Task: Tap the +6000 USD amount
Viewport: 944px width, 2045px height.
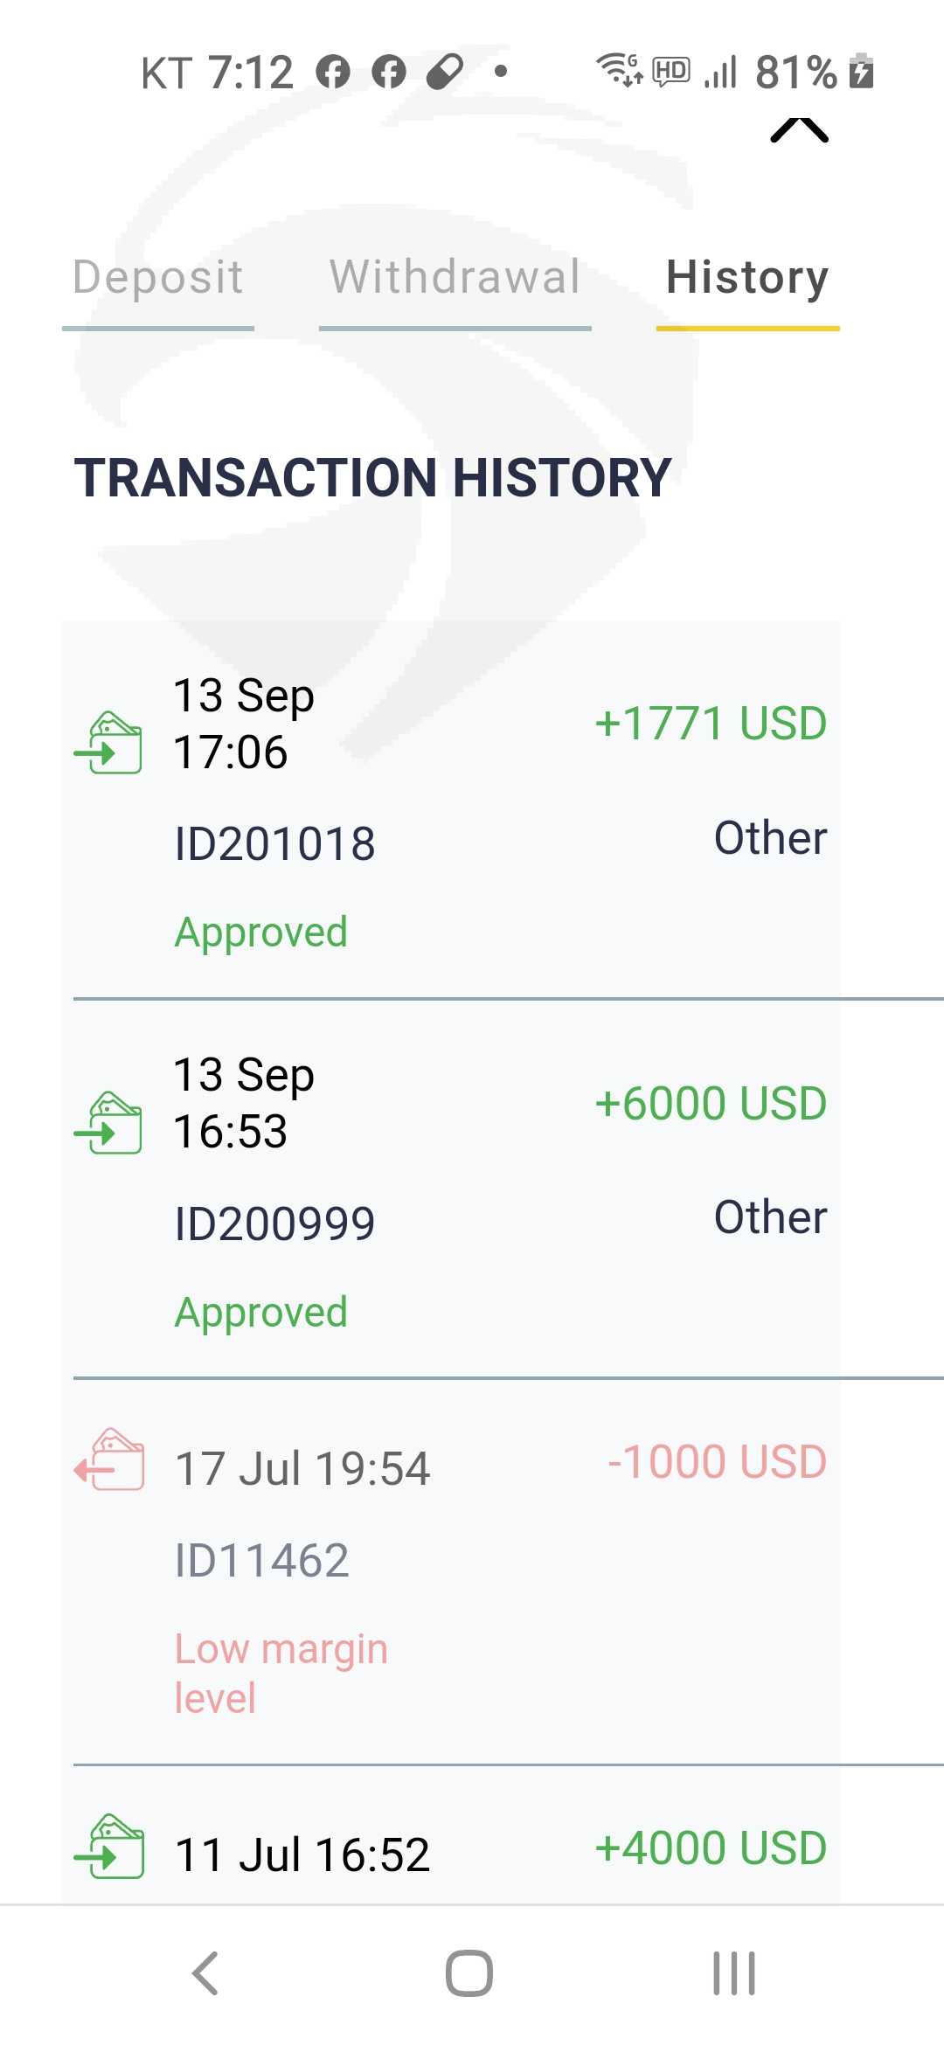Action: [710, 1103]
